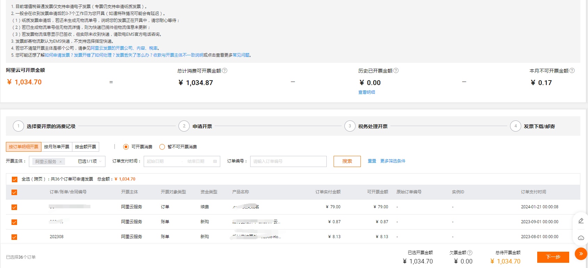Click the 已选择36个订单 status text
The image size is (588, 268).
[21, 257]
